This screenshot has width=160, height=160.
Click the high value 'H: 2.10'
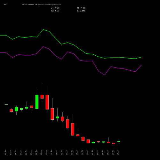pyautogui.click(x=81, y=8)
